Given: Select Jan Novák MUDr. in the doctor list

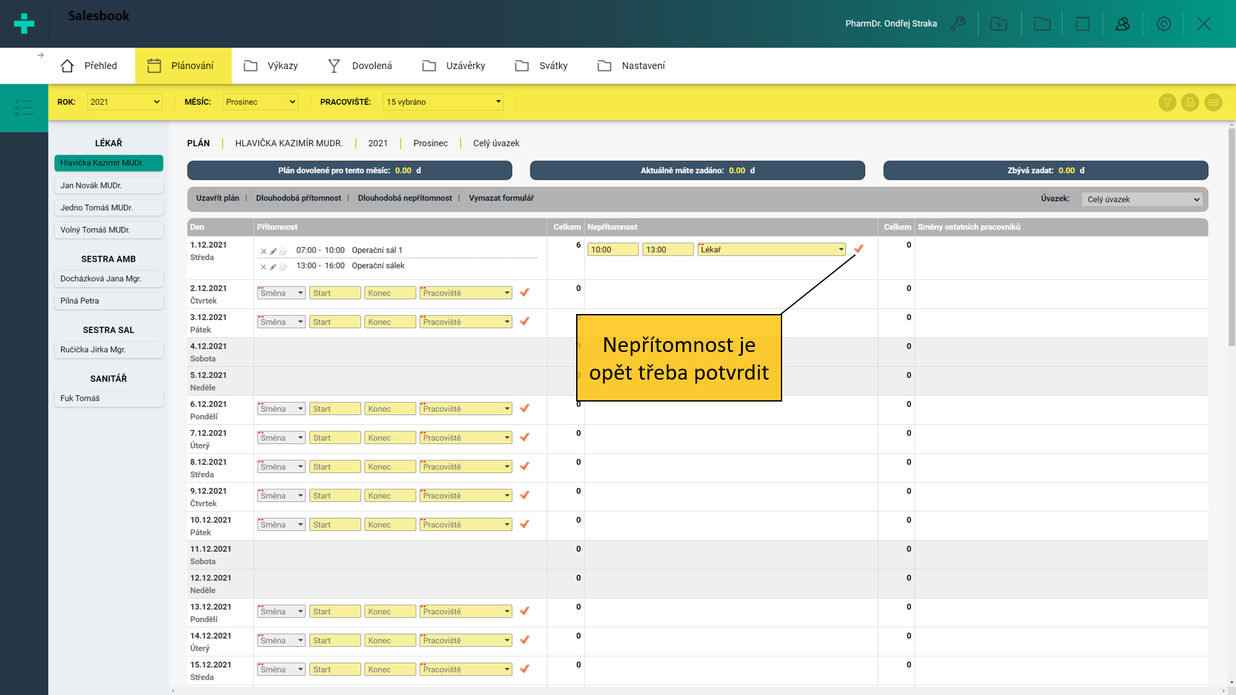Looking at the screenshot, I should [x=108, y=185].
